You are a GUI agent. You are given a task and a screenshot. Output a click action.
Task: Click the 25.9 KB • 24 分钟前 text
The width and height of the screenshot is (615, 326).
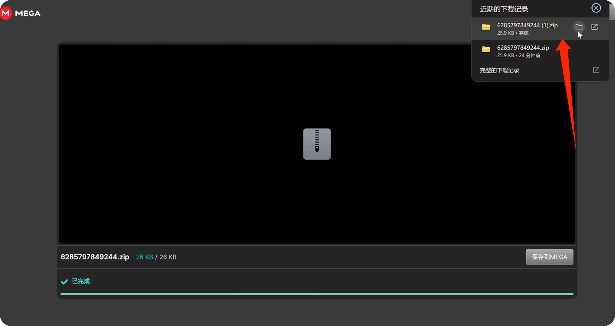pos(518,56)
